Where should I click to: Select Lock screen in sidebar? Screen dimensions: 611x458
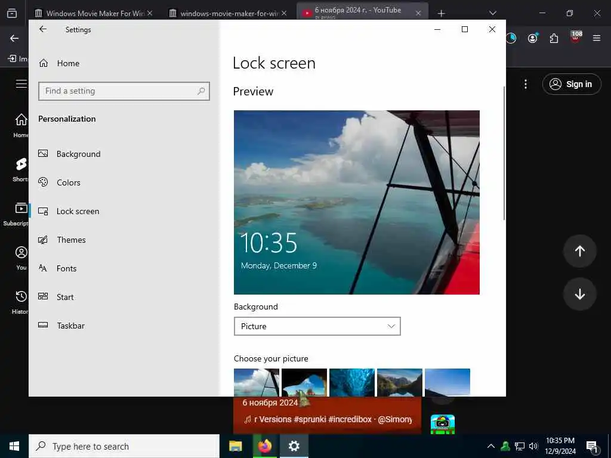click(69, 211)
